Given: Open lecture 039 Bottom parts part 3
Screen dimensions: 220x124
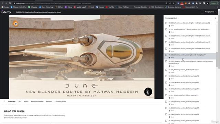Looking at the screenshot, I should (190, 84).
